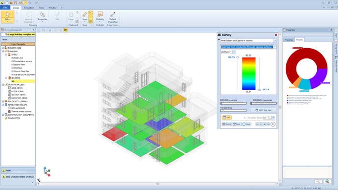Switch to the Design ribbon tab

tap(16, 8)
